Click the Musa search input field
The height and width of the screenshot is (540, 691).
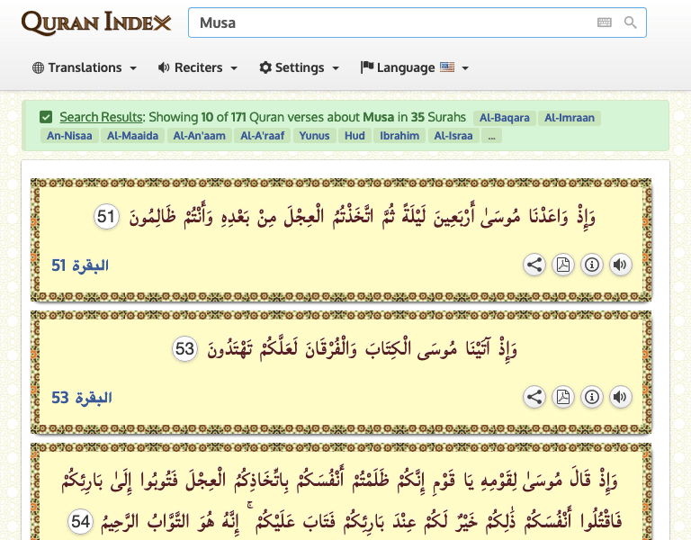417,22
